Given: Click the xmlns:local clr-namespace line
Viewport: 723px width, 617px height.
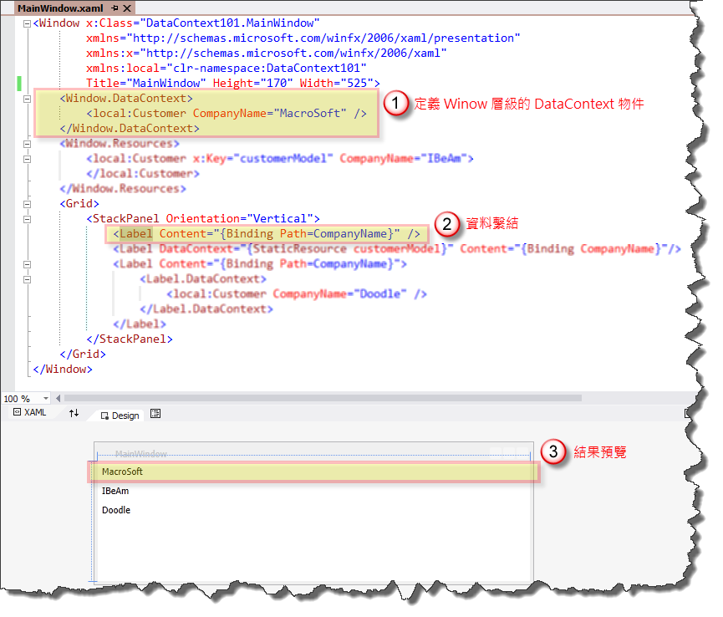Looking at the screenshot, I should (x=227, y=69).
